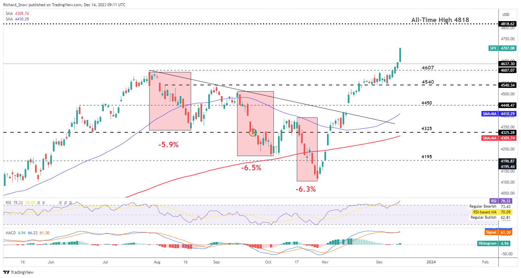This screenshot has height=278, width=521.
Task: Click the 4500.00 price scale value
Action: click(x=507, y=94)
